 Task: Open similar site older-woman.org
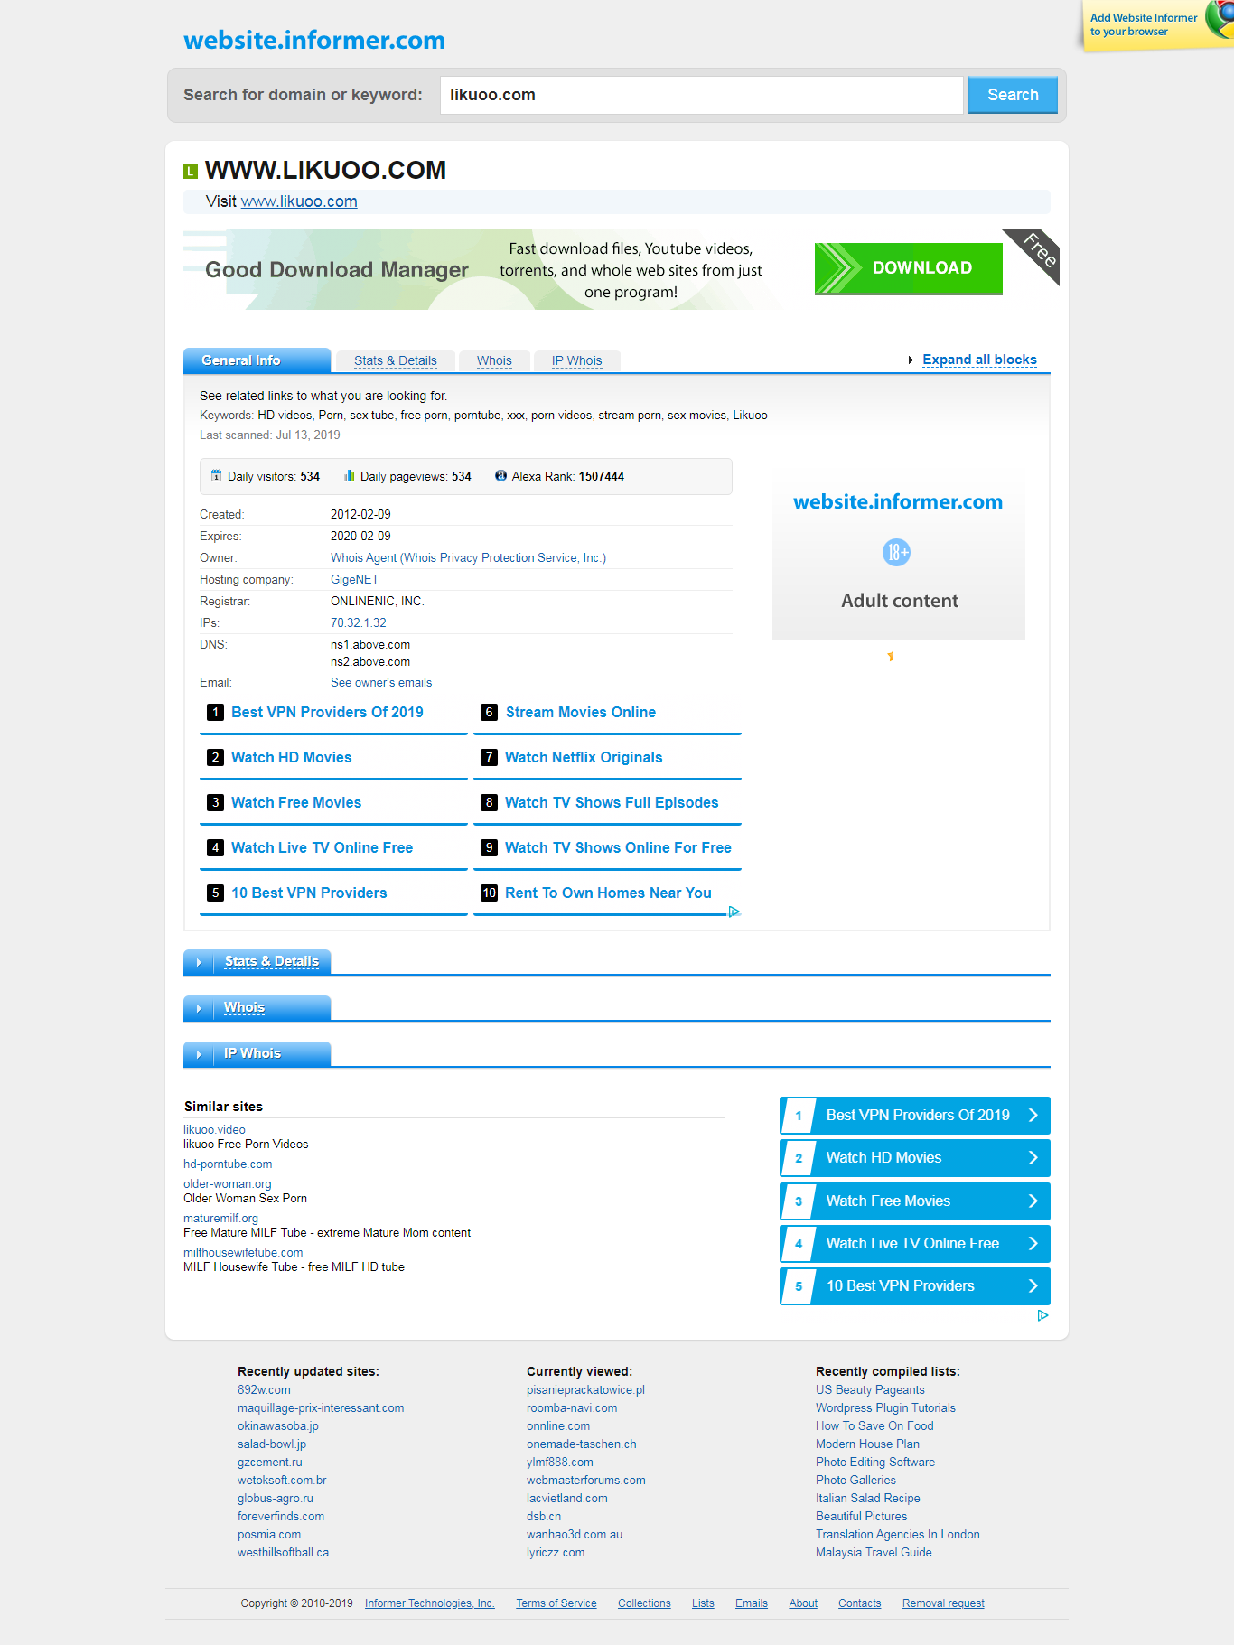[228, 1184]
